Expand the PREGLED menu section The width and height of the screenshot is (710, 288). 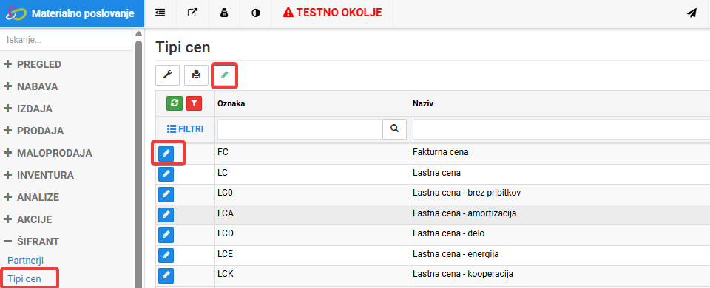(x=32, y=65)
